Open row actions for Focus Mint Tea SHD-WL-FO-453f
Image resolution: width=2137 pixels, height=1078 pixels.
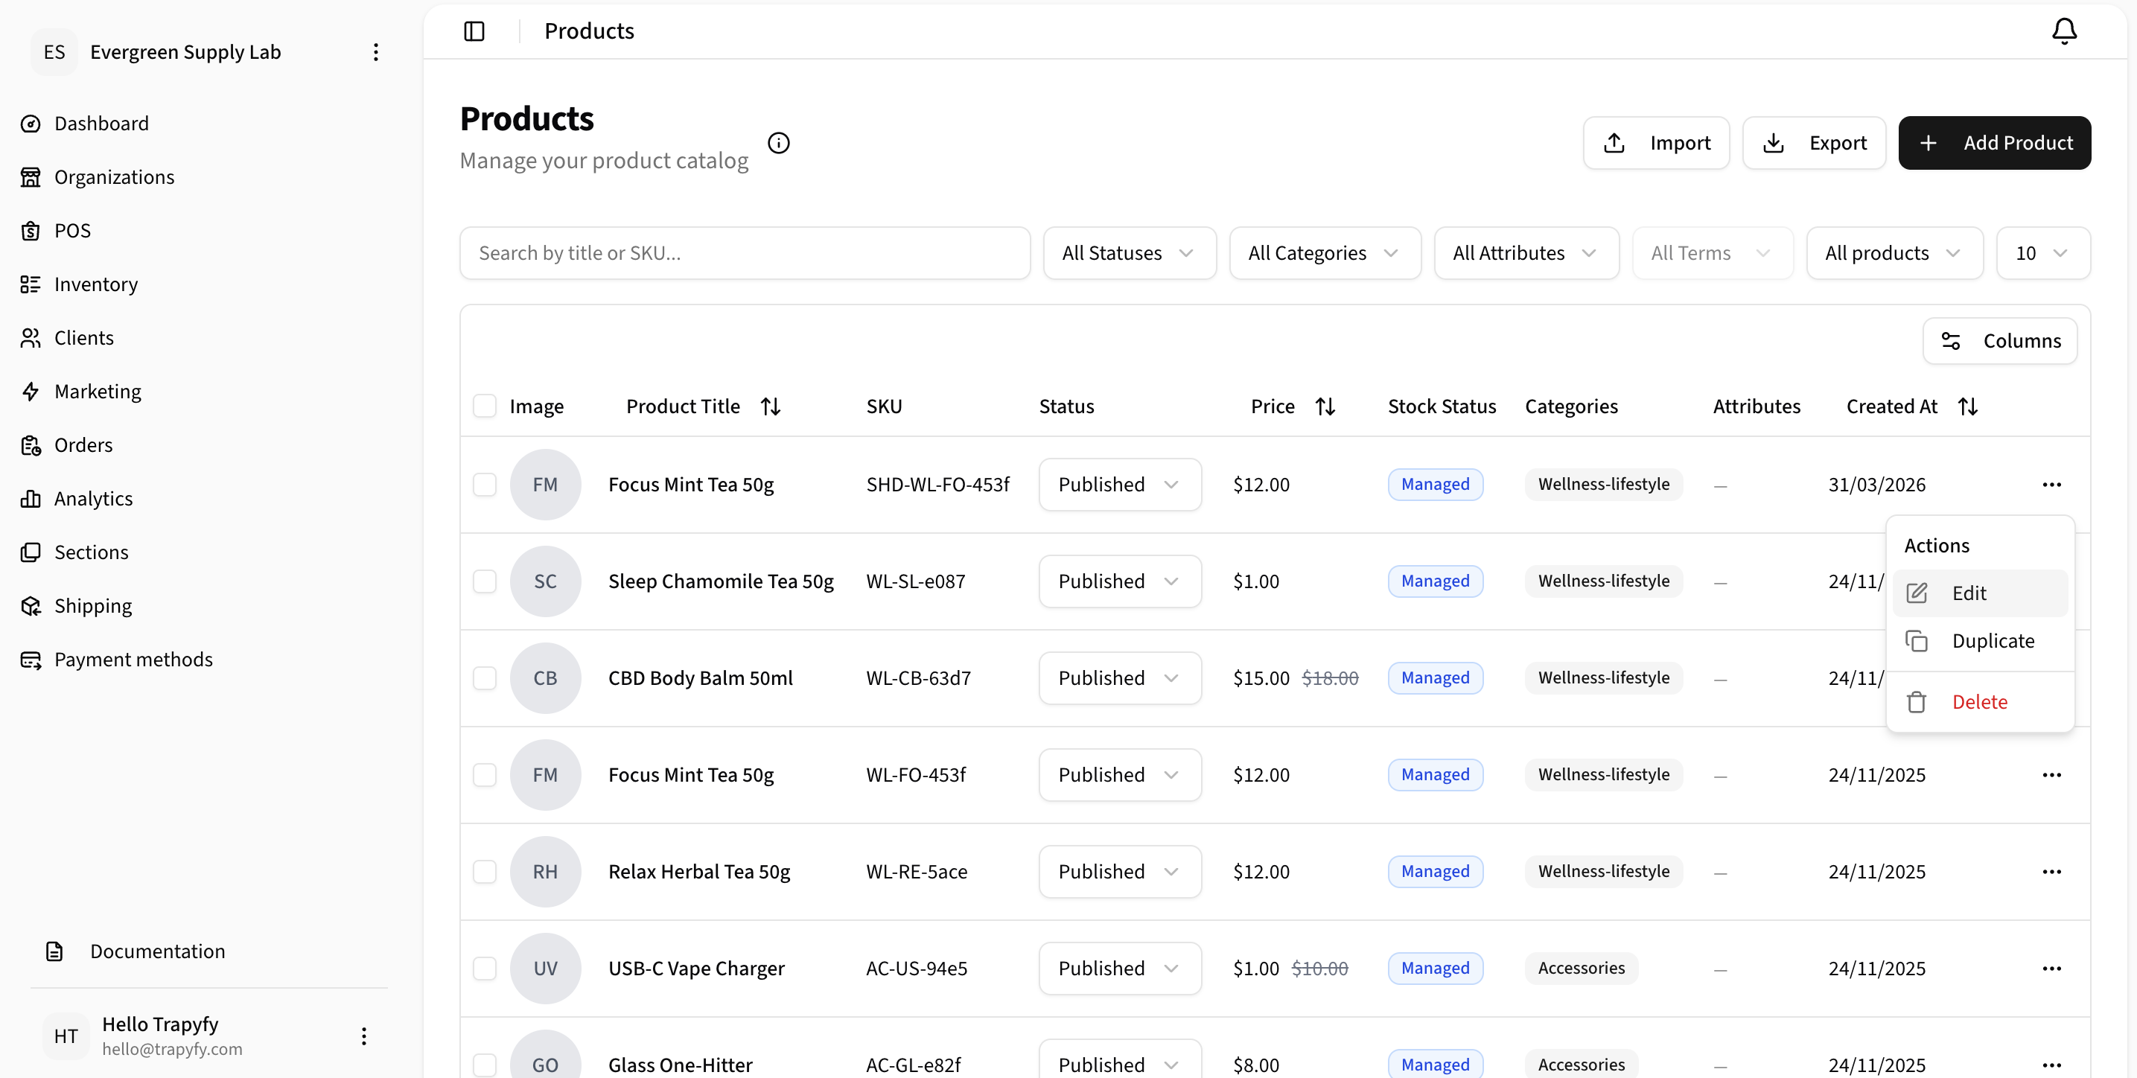tap(2051, 484)
